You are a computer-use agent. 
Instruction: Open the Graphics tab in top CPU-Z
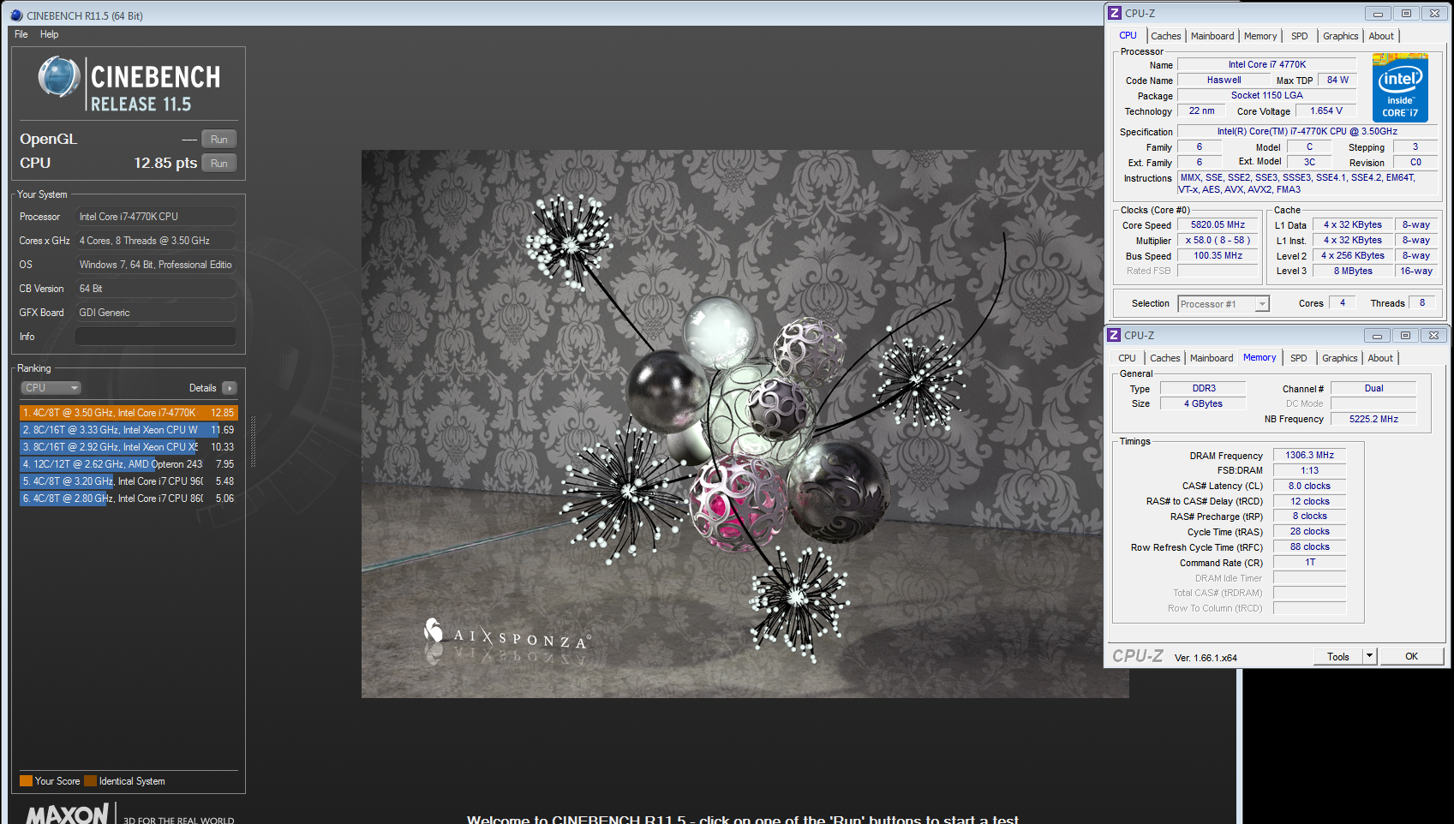pyautogui.click(x=1341, y=36)
